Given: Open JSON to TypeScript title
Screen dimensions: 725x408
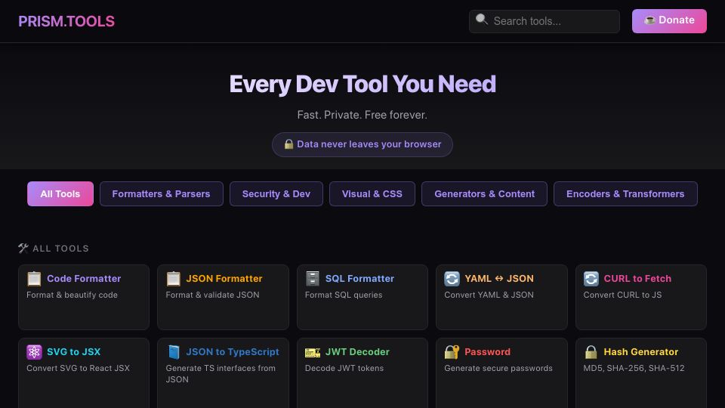Looking at the screenshot, I should pos(232,351).
